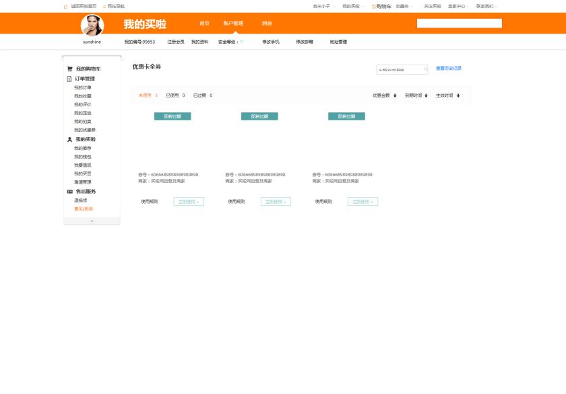Click the 我的买啦 header logo text

(145, 24)
